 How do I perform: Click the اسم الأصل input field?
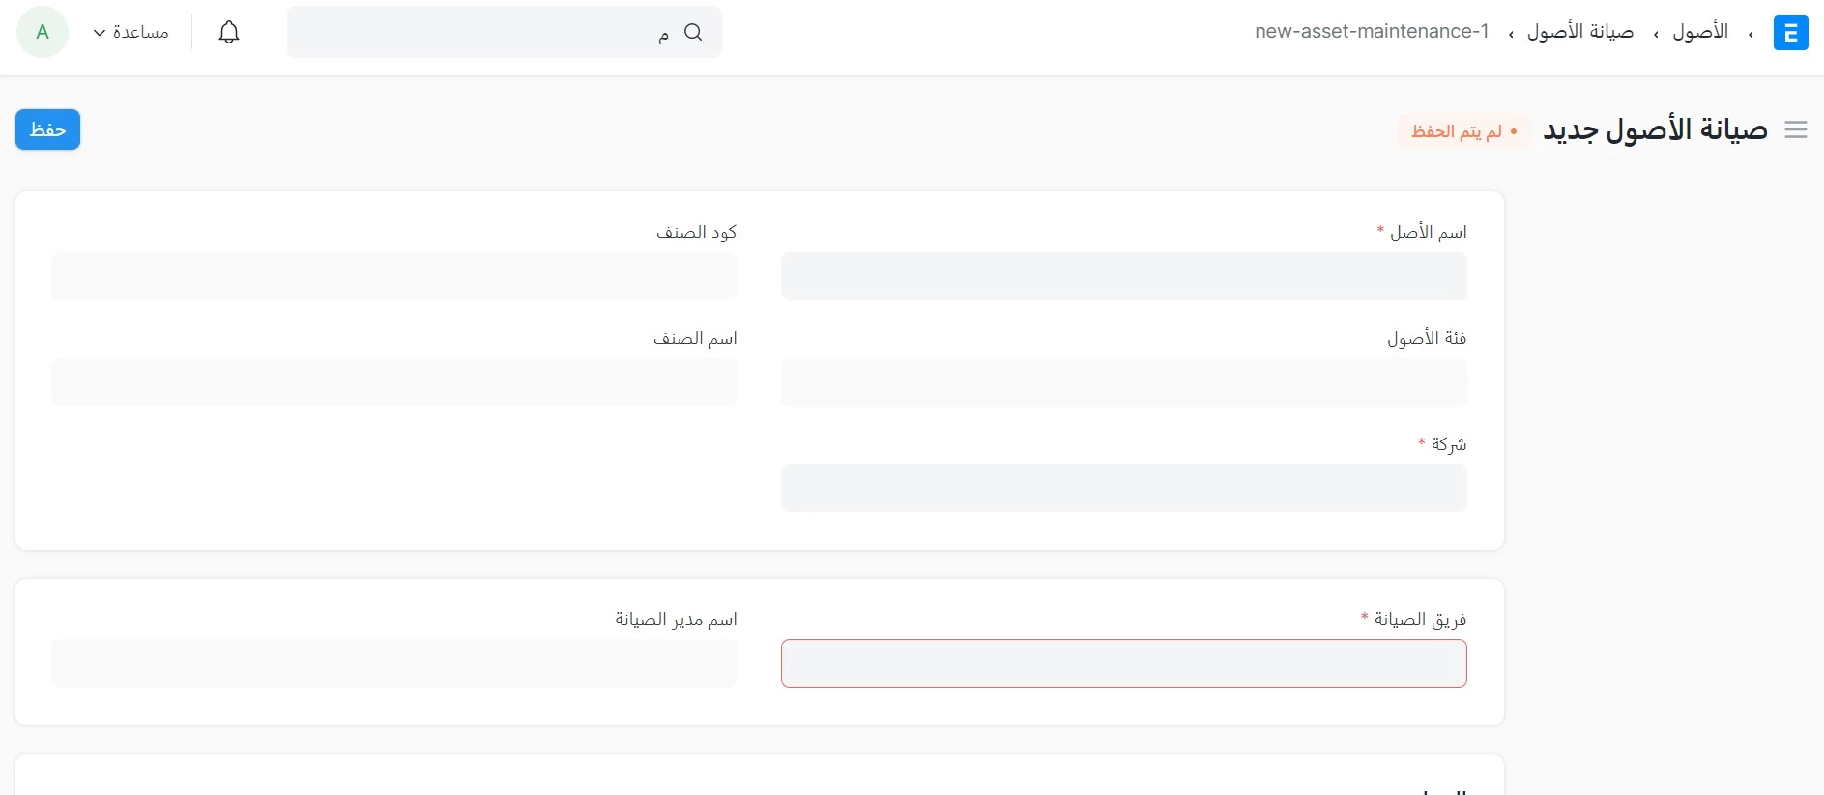click(x=1123, y=276)
